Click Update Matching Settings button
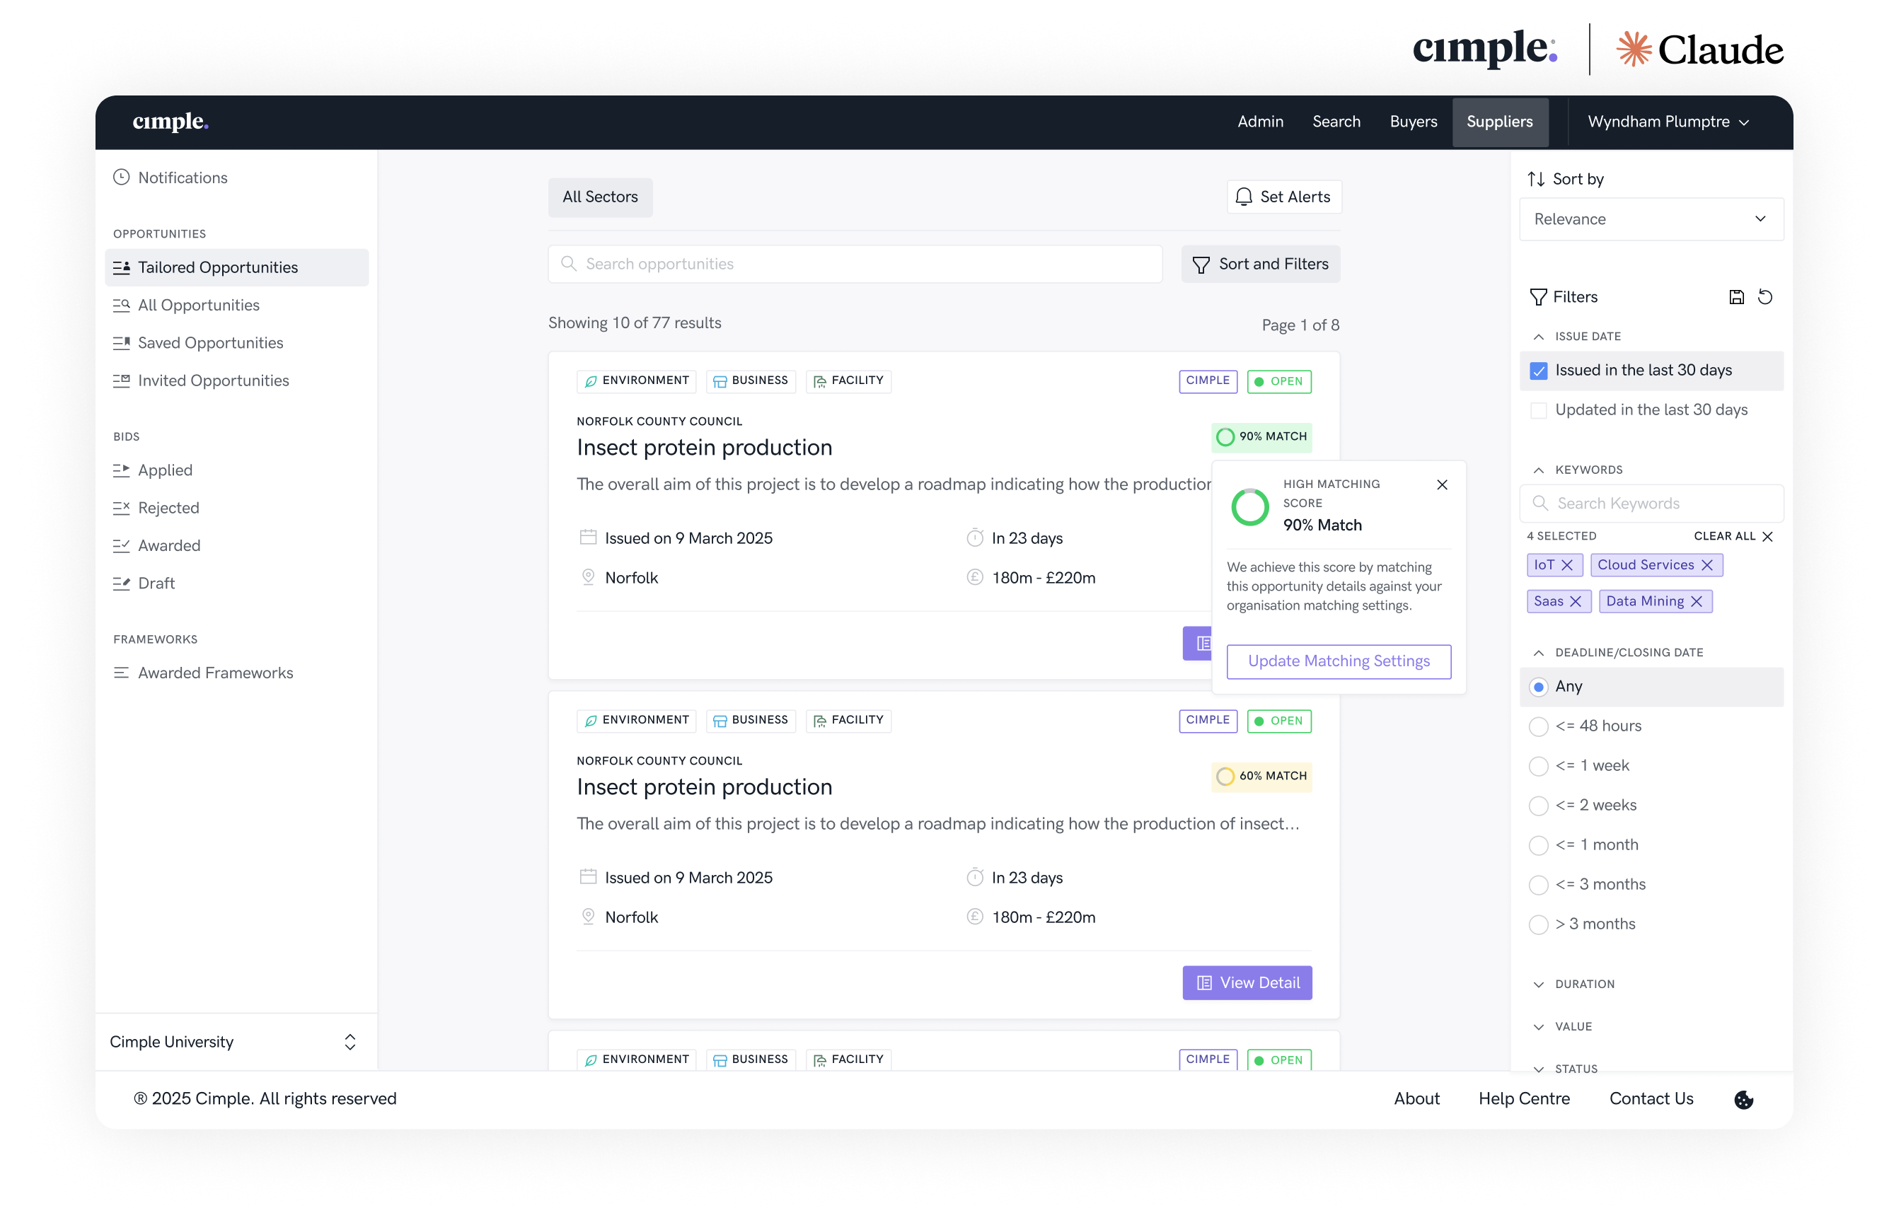 tap(1339, 661)
